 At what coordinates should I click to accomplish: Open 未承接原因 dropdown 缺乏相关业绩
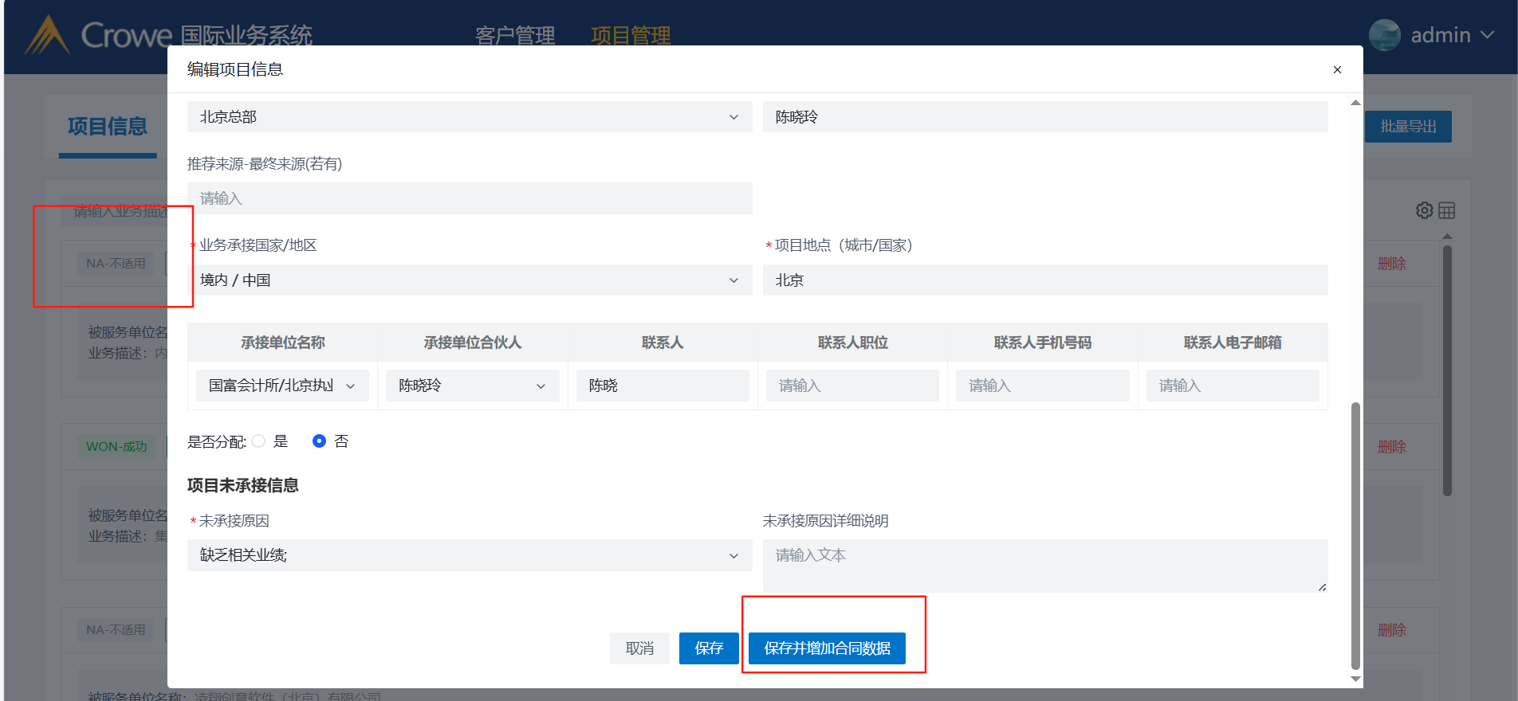point(470,555)
